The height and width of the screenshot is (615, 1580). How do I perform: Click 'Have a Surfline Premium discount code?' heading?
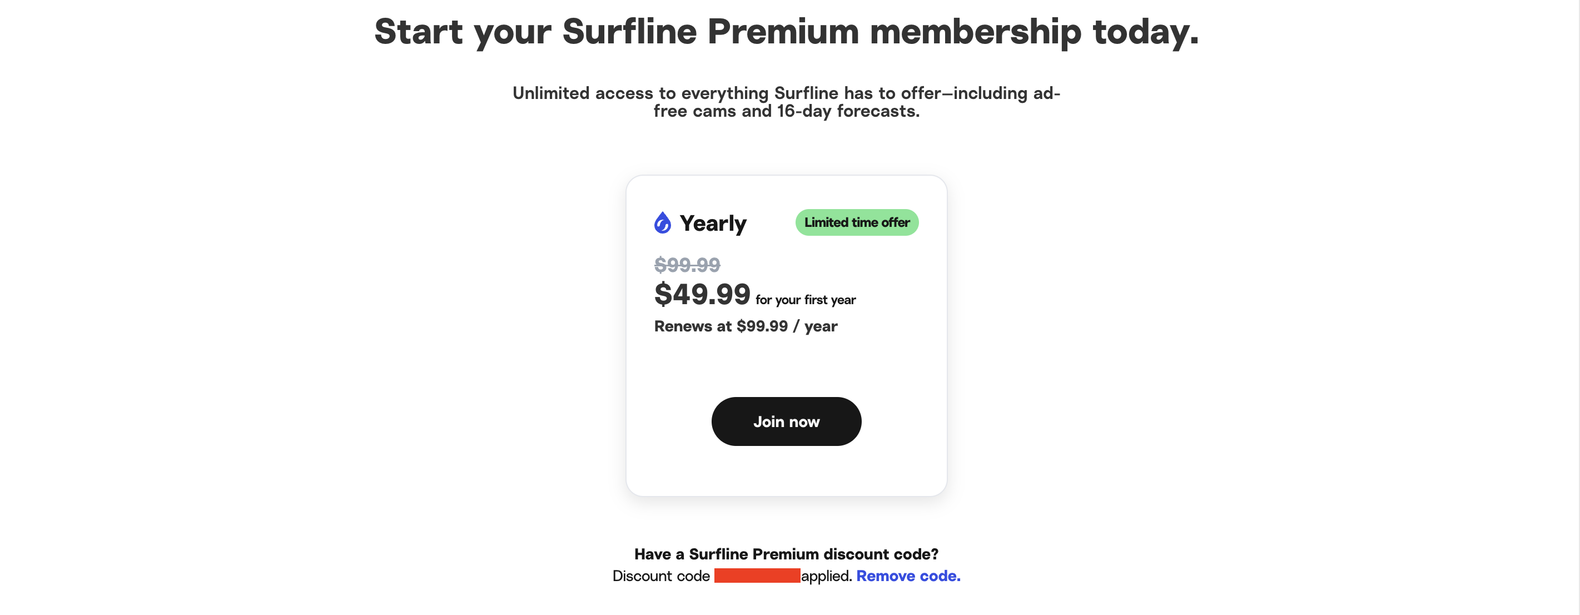[786, 554]
